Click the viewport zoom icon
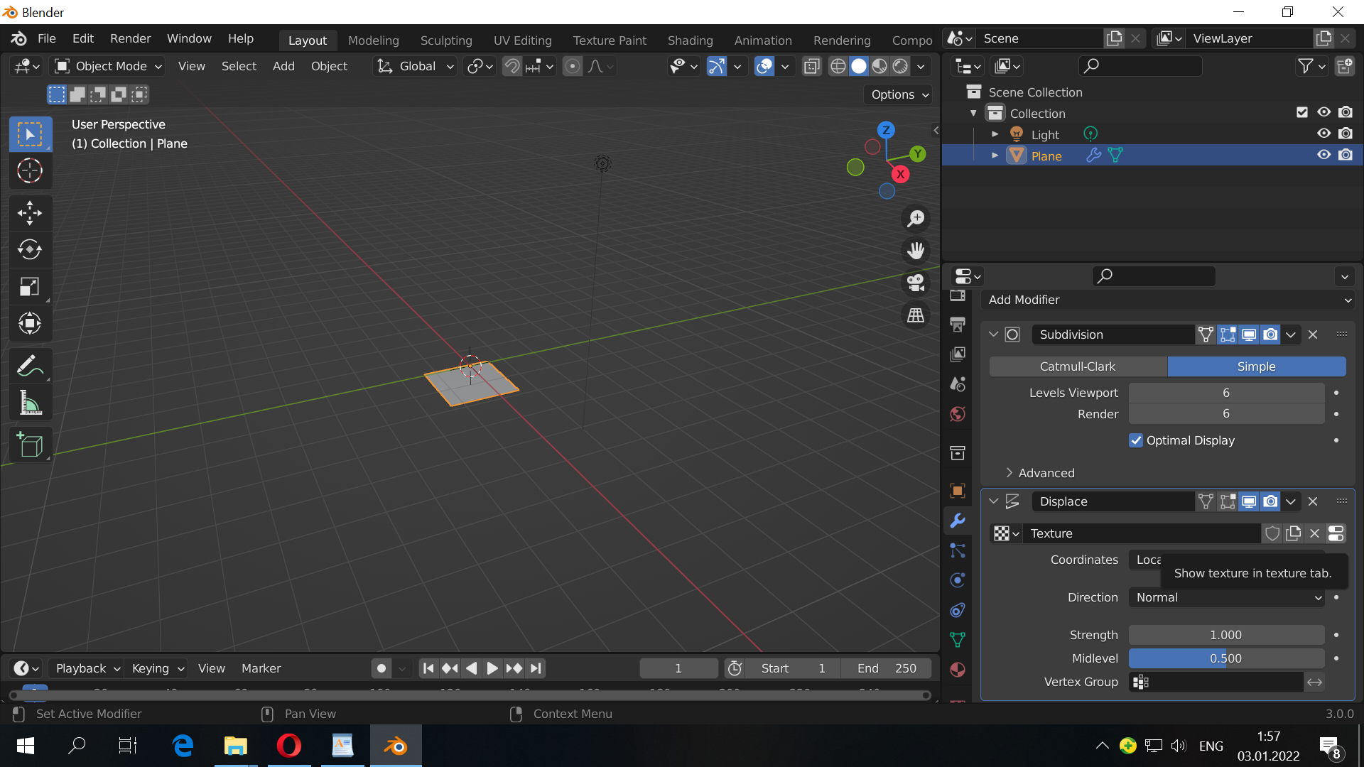The image size is (1364, 767). coord(916,218)
